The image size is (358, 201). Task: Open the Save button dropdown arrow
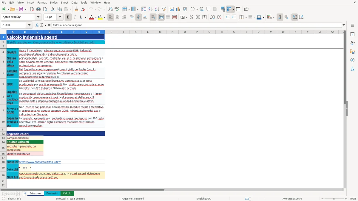point(26,9)
